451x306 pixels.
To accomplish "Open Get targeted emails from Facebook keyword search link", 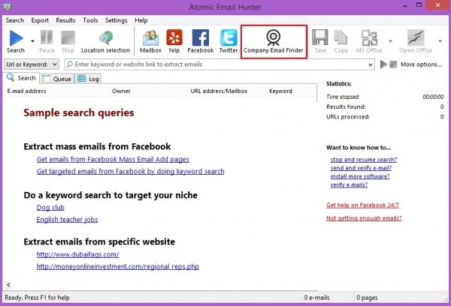I will (130, 171).
